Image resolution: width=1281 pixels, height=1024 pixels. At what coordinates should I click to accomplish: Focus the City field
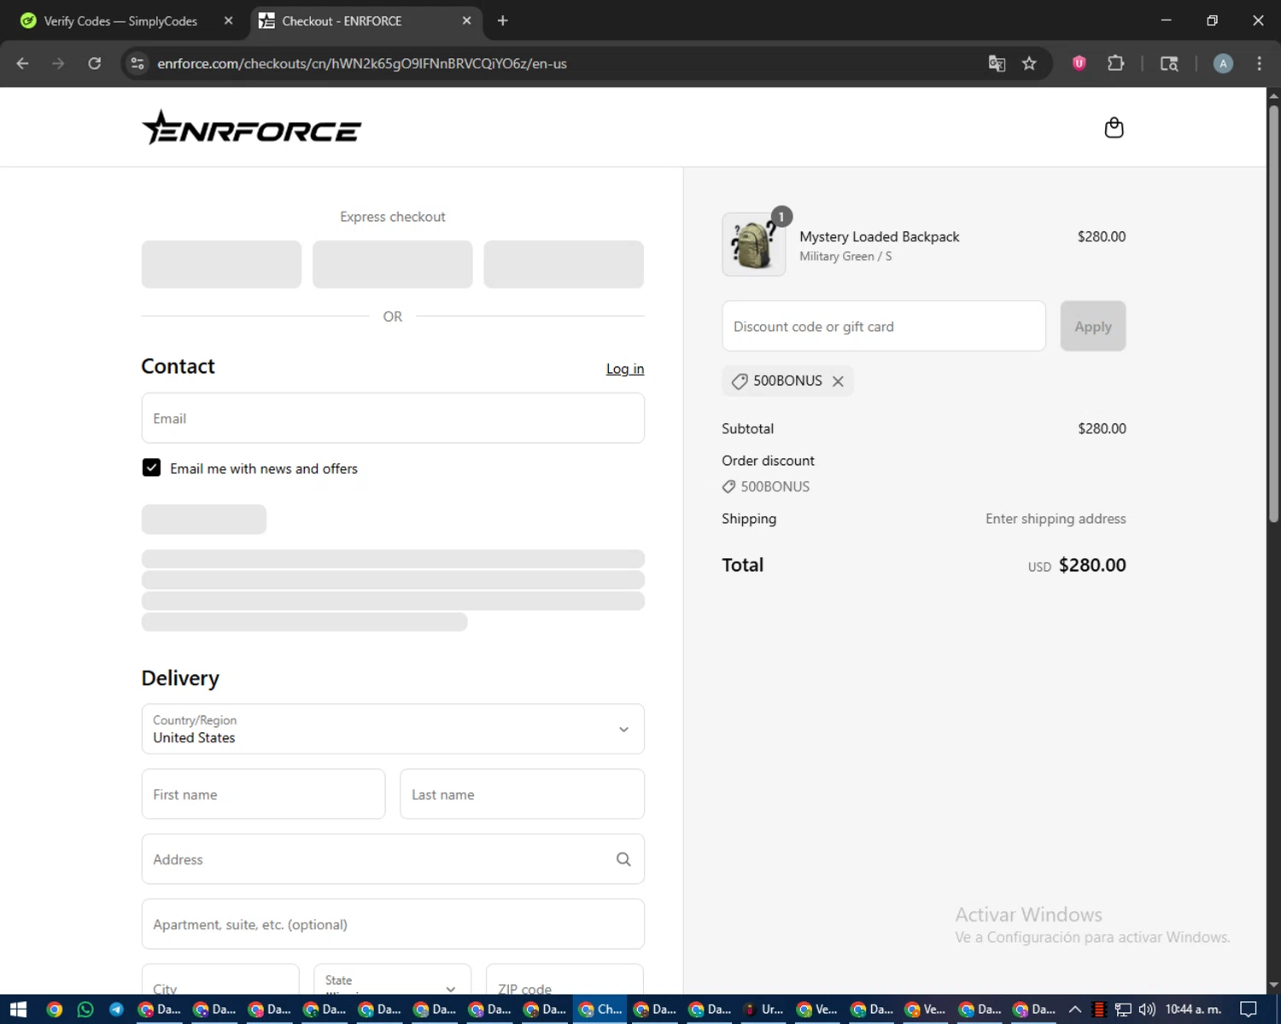pos(220,980)
